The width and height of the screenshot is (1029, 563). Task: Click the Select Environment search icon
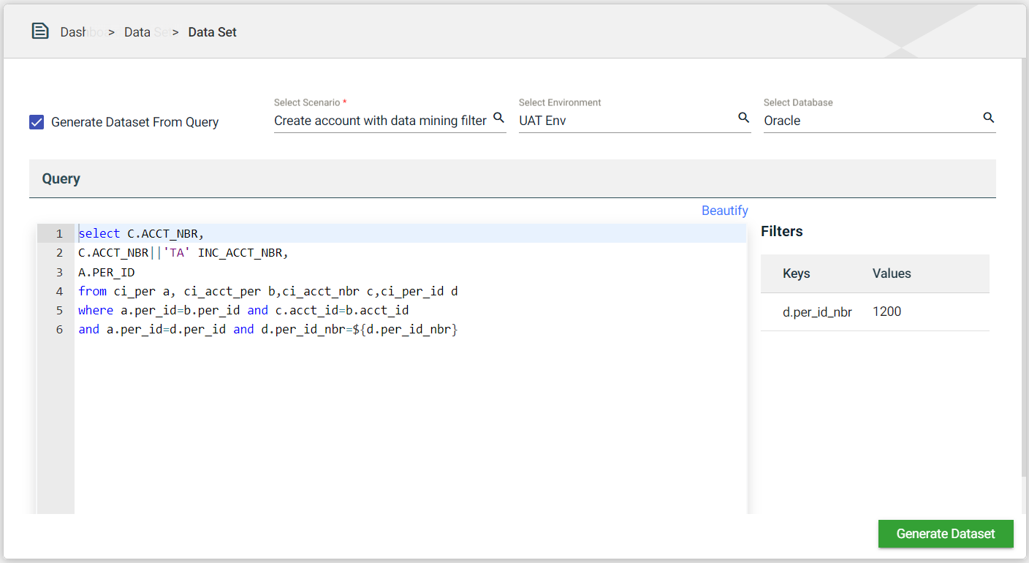(x=743, y=118)
